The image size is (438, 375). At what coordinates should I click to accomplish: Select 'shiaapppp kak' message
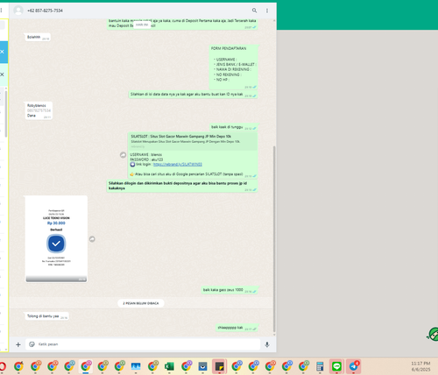[x=237, y=328]
